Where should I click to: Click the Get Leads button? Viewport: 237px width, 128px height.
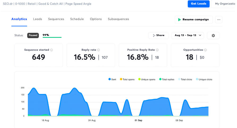(198, 4)
